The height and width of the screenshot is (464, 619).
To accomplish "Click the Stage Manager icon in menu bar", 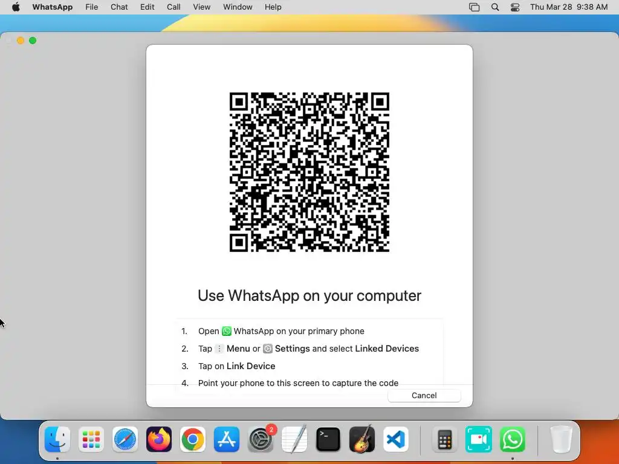I will coord(474,7).
